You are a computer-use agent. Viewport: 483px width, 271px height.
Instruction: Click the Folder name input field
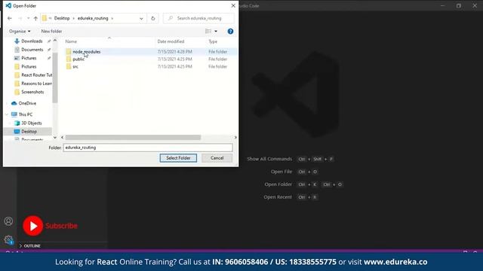(x=148, y=148)
